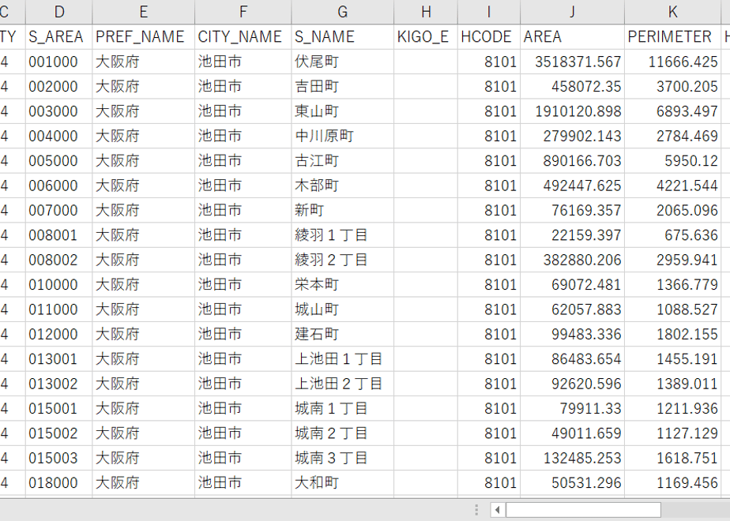Select cell with S_AREA 018000
The image size is (730, 521).
58,483
